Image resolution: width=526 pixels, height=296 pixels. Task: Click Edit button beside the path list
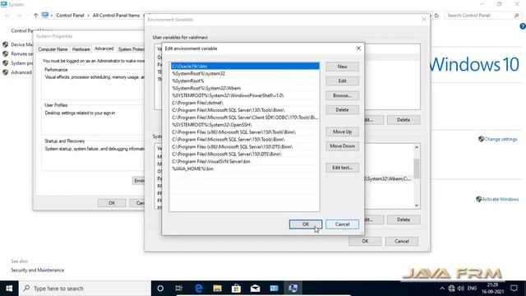[x=342, y=81]
